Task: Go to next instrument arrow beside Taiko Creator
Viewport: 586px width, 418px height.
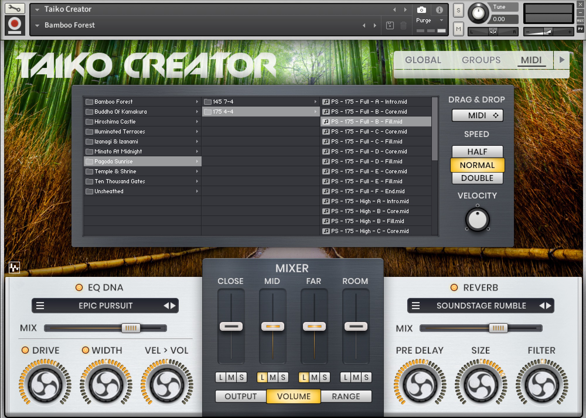Action: [x=405, y=10]
